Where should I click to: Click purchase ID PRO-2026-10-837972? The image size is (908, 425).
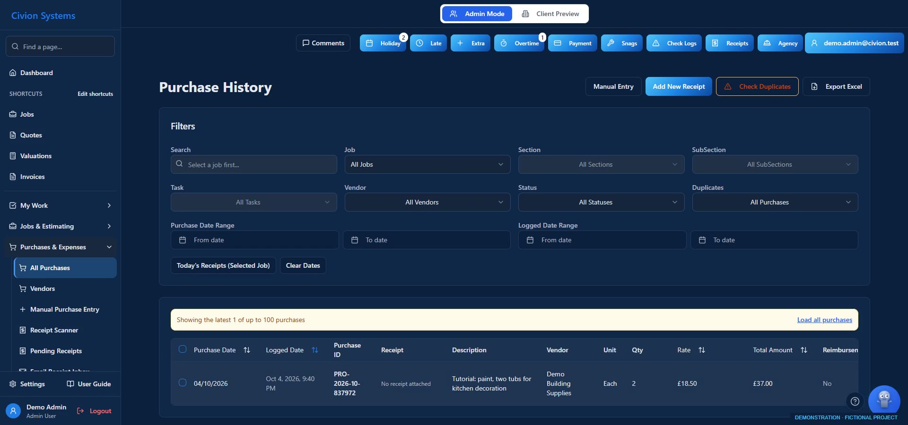pos(347,383)
